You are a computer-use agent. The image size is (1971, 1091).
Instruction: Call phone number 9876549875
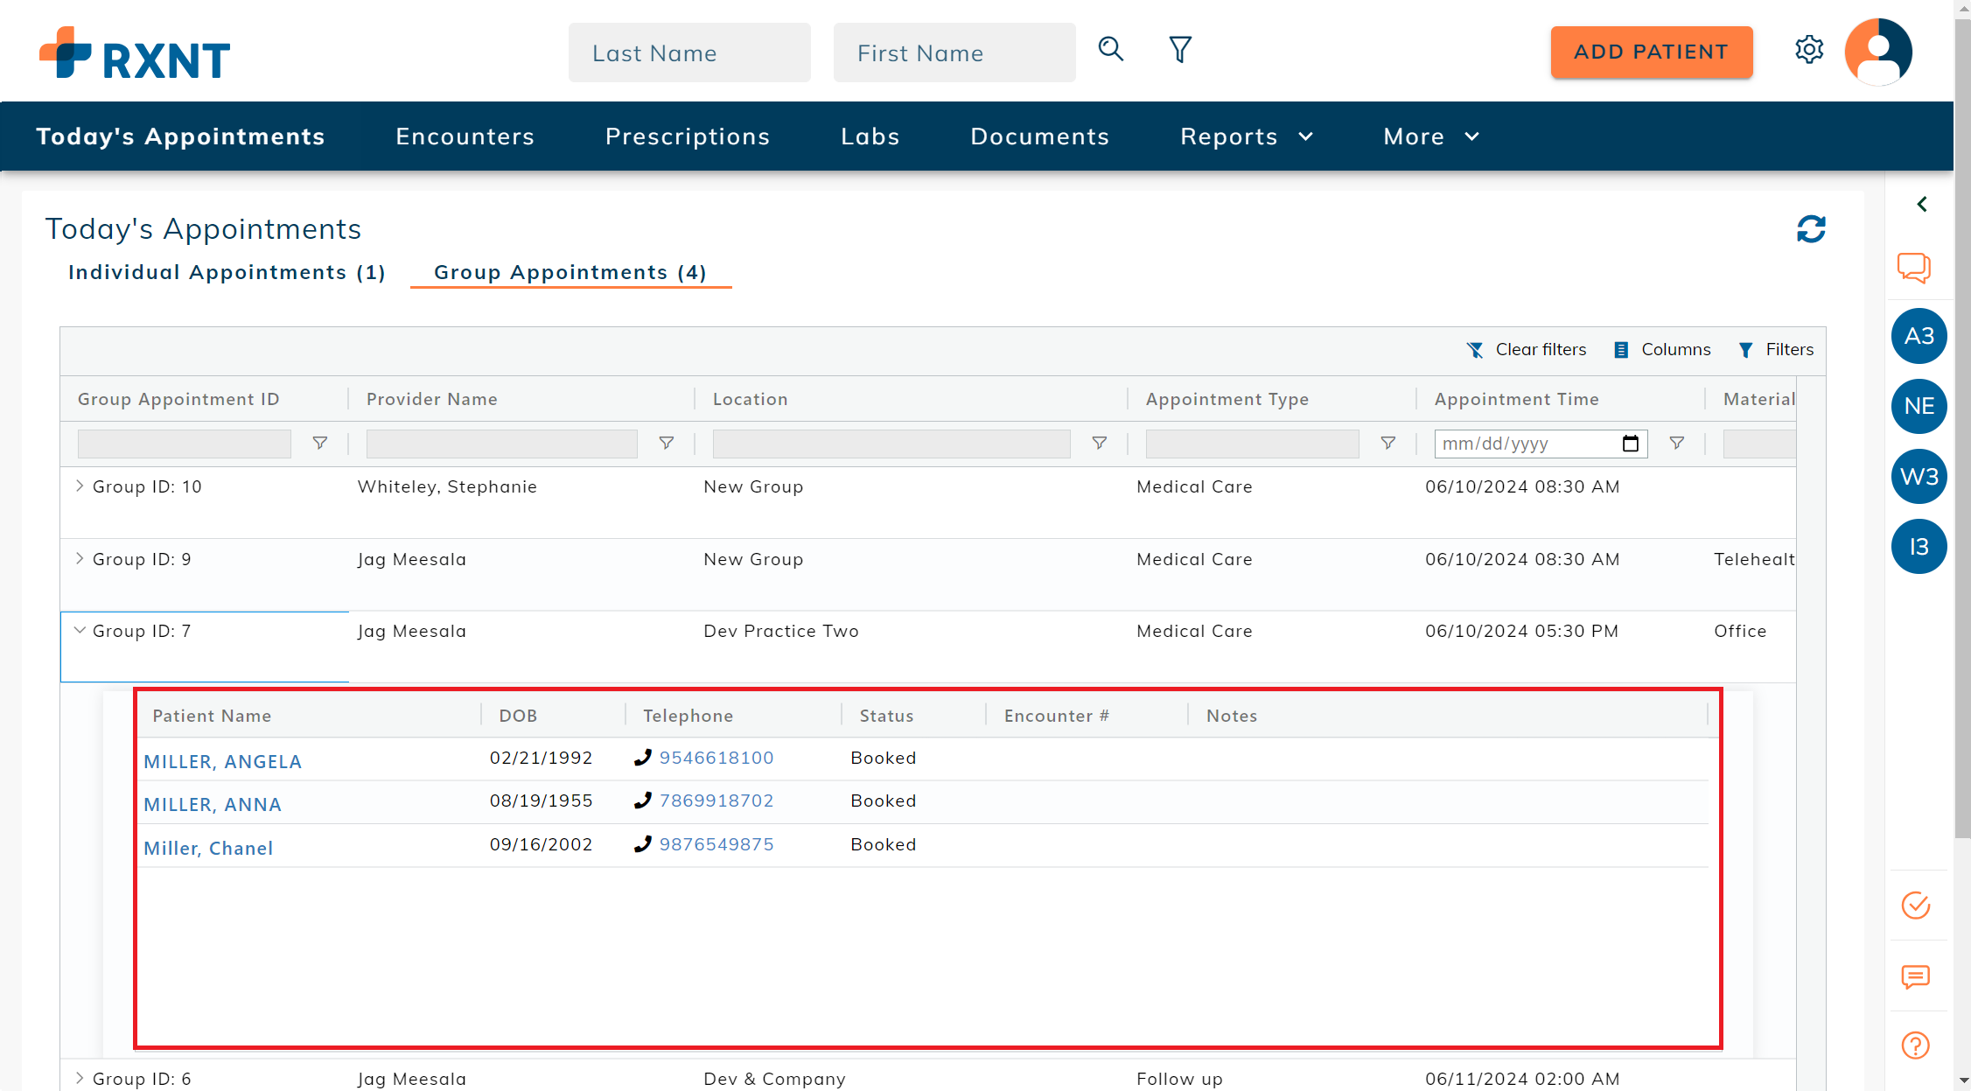(716, 844)
